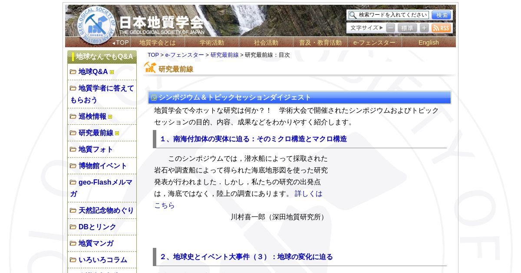This screenshot has width=521, height=273.
Task: Click hammer icon next to 研究最前線 heading
Action: tap(150, 68)
